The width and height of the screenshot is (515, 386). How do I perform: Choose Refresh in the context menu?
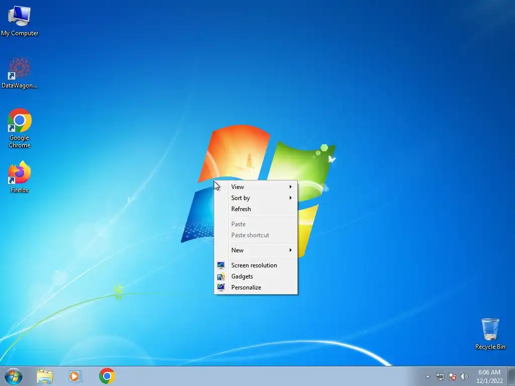point(256,209)
